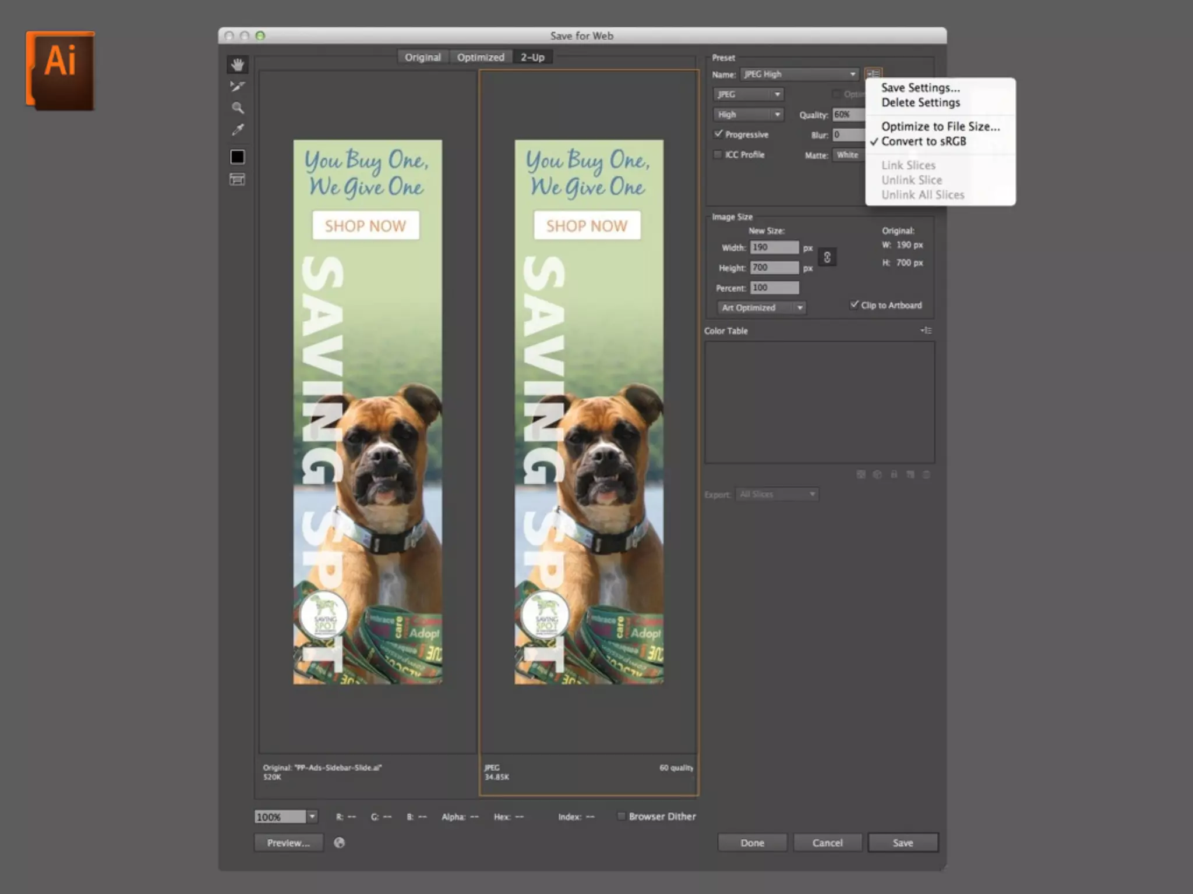
Task: Click the Cancel button
Action: pyautogui.click(x=827, y=842)
